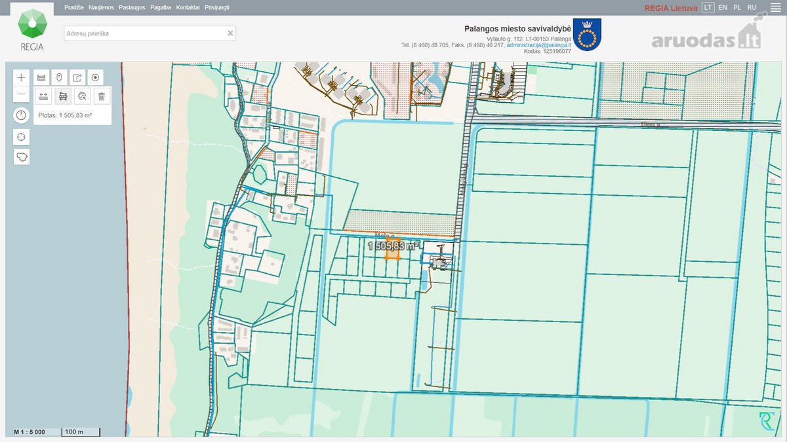Click the M 1 : 5 000 scale text
787x442 pixels.
pyautogui.click(x=30, y=432)
